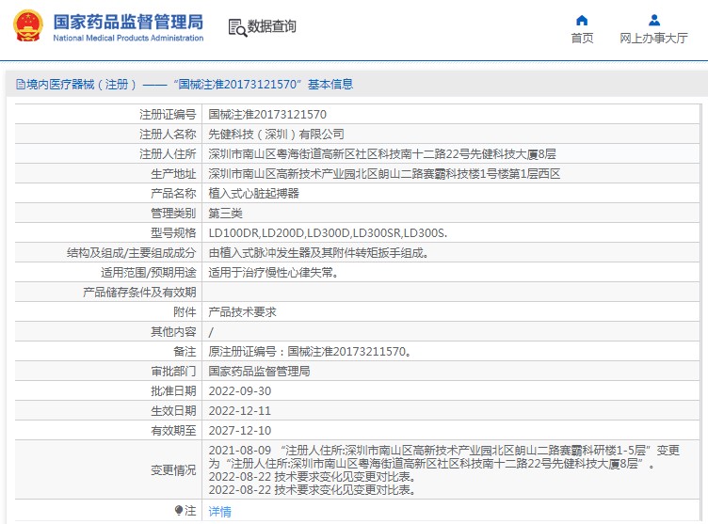Click 国家药品监督管理局 header title

click(x=128, y=22)
